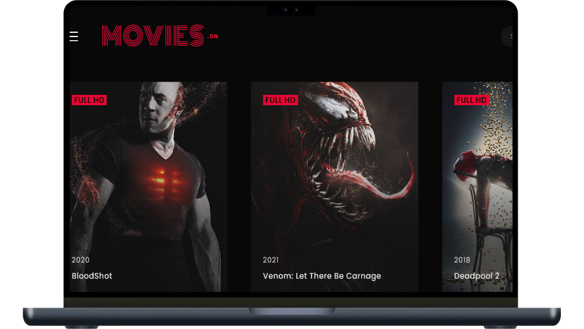
Task: Open the hamburger navigation menu
Action: pyautogui.click(x=74, y=36)
